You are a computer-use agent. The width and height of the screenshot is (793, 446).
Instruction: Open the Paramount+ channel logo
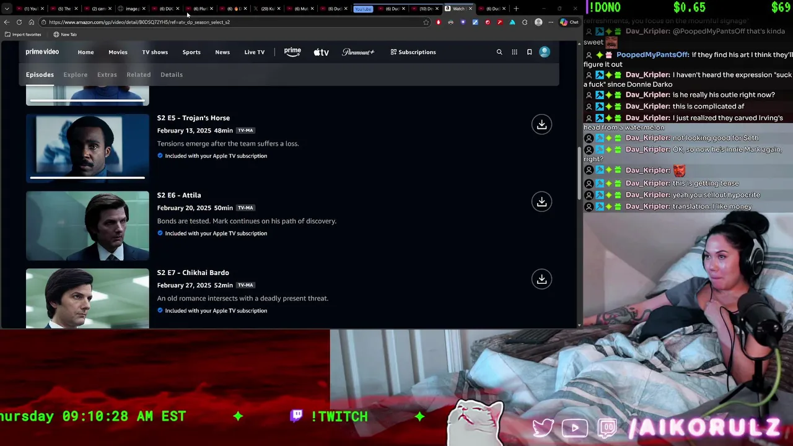tap(358, 52)
